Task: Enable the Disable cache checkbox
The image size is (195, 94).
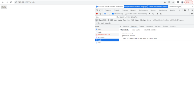Action: pyautogui.click(x=126, y=14)
